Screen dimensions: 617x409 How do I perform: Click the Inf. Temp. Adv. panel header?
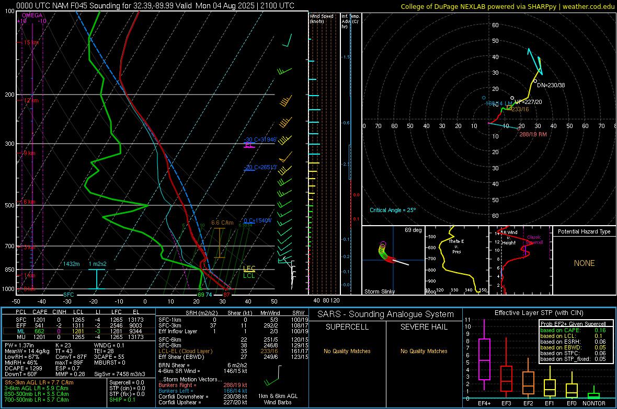(350, 21)
